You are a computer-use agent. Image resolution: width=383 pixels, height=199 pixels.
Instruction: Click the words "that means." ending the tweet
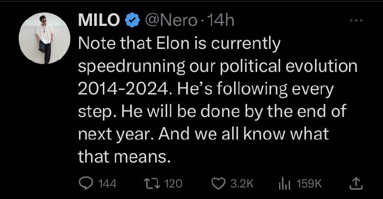click(x=124, y=157)
